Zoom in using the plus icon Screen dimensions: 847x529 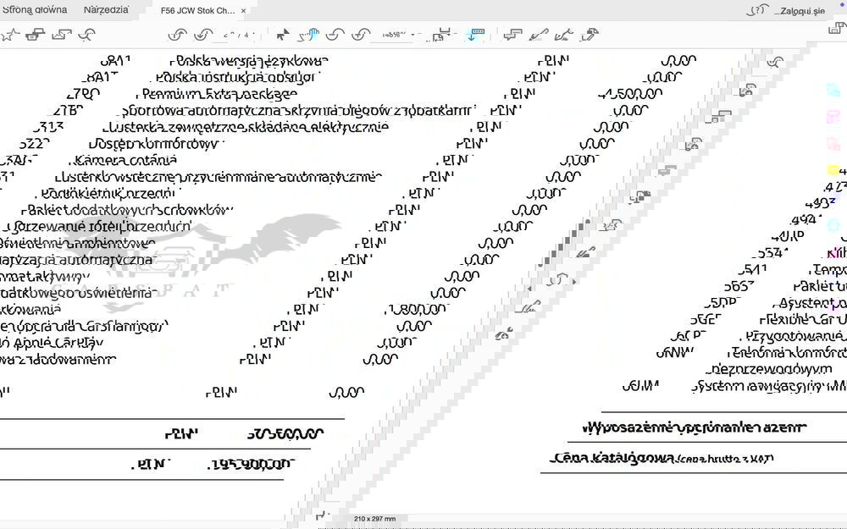[362, 35]
